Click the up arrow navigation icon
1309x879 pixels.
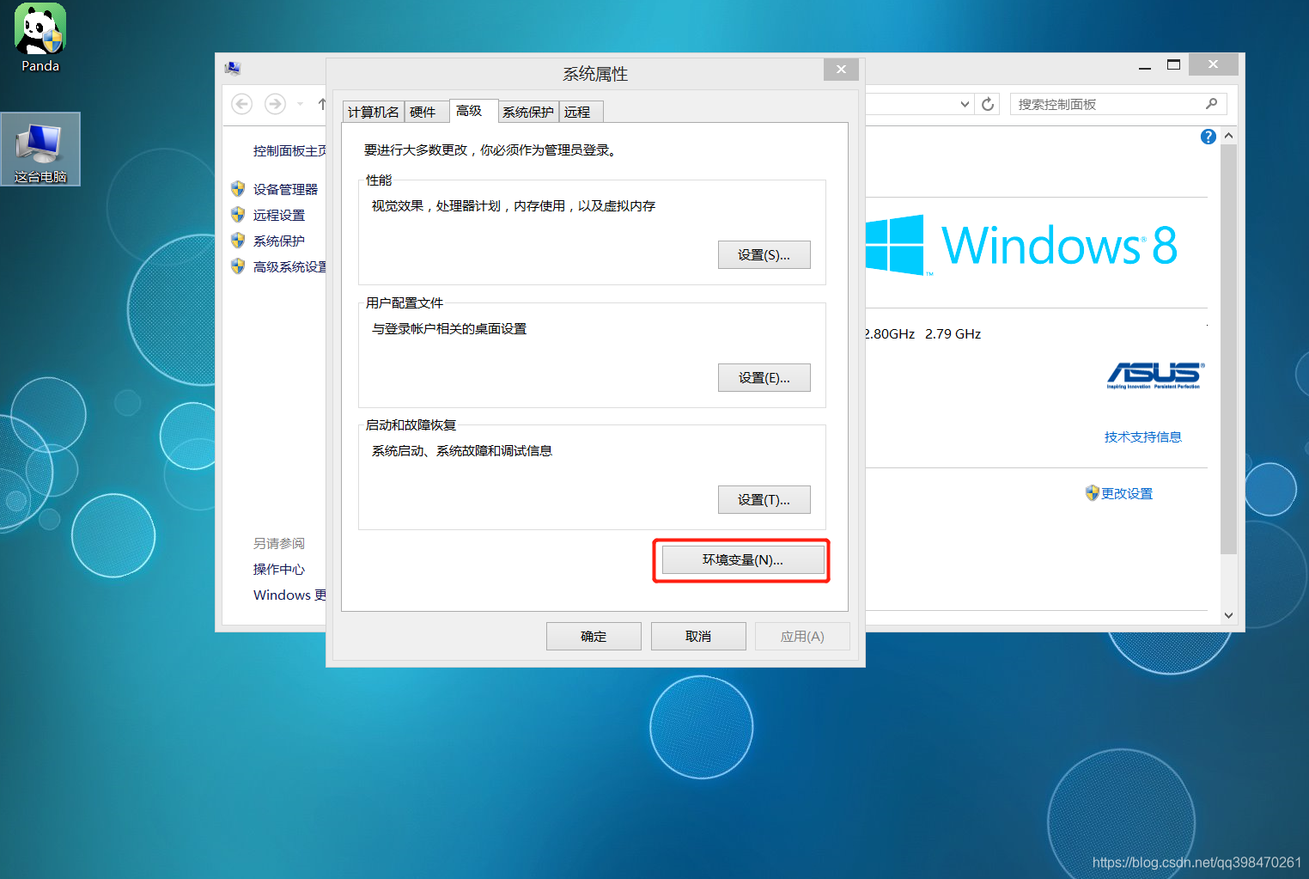(x=322, y=104)
